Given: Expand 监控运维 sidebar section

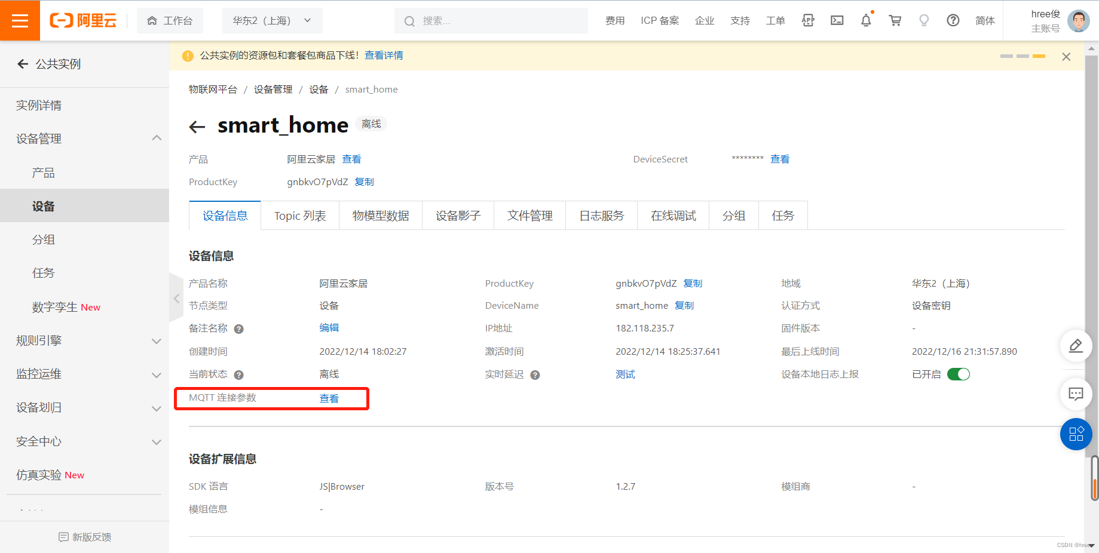Looking at the screenshot, I should (x=157, y=375).
